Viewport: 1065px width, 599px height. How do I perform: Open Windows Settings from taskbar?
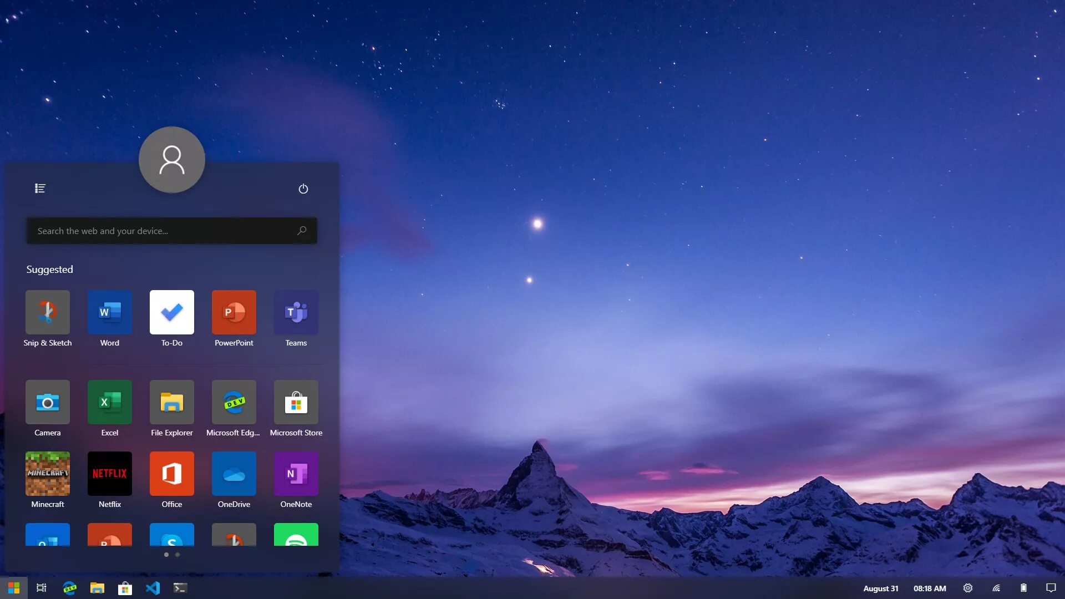968,588
